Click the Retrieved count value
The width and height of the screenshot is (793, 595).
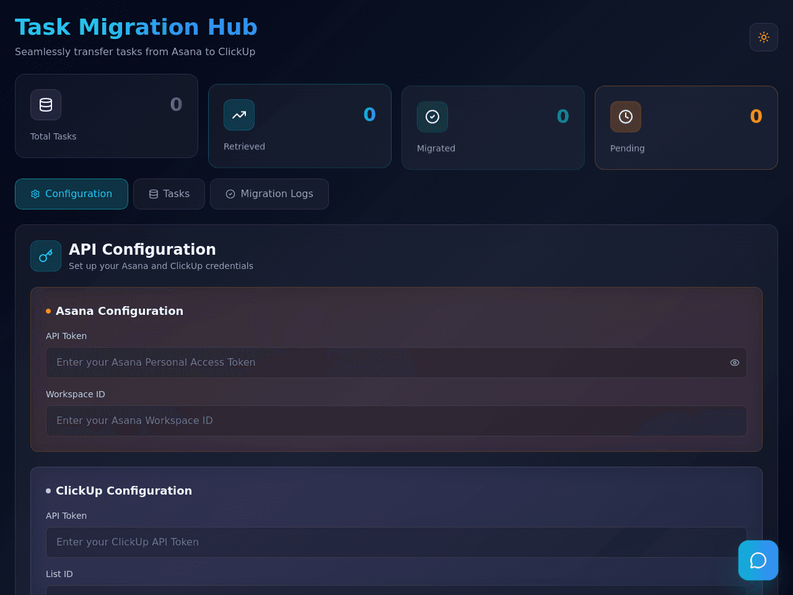[x=369, y=114]
